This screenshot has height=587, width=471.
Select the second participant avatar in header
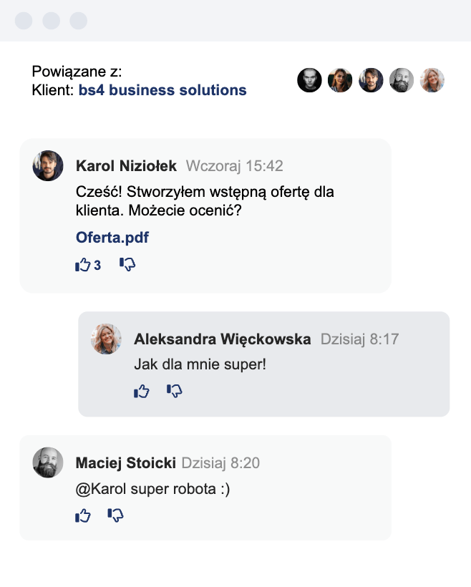340,80
